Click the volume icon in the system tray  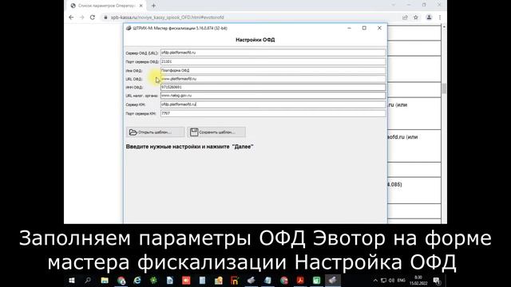pyautogui.click(x=391, y=280)
